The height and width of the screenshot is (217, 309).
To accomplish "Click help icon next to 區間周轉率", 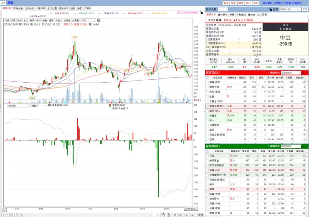I will pyautogui.click(x=230, y=54).
